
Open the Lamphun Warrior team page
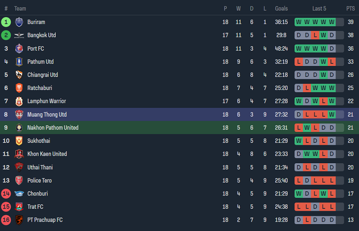(x=46, y=101)
